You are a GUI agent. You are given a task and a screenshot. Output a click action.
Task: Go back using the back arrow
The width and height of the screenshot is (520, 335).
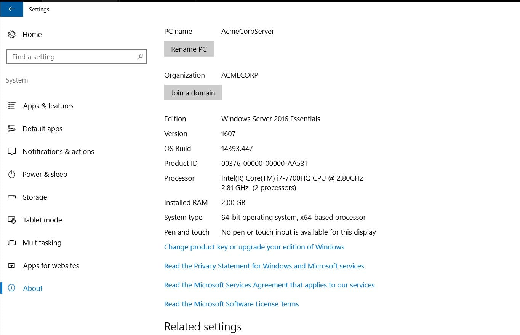11,9
